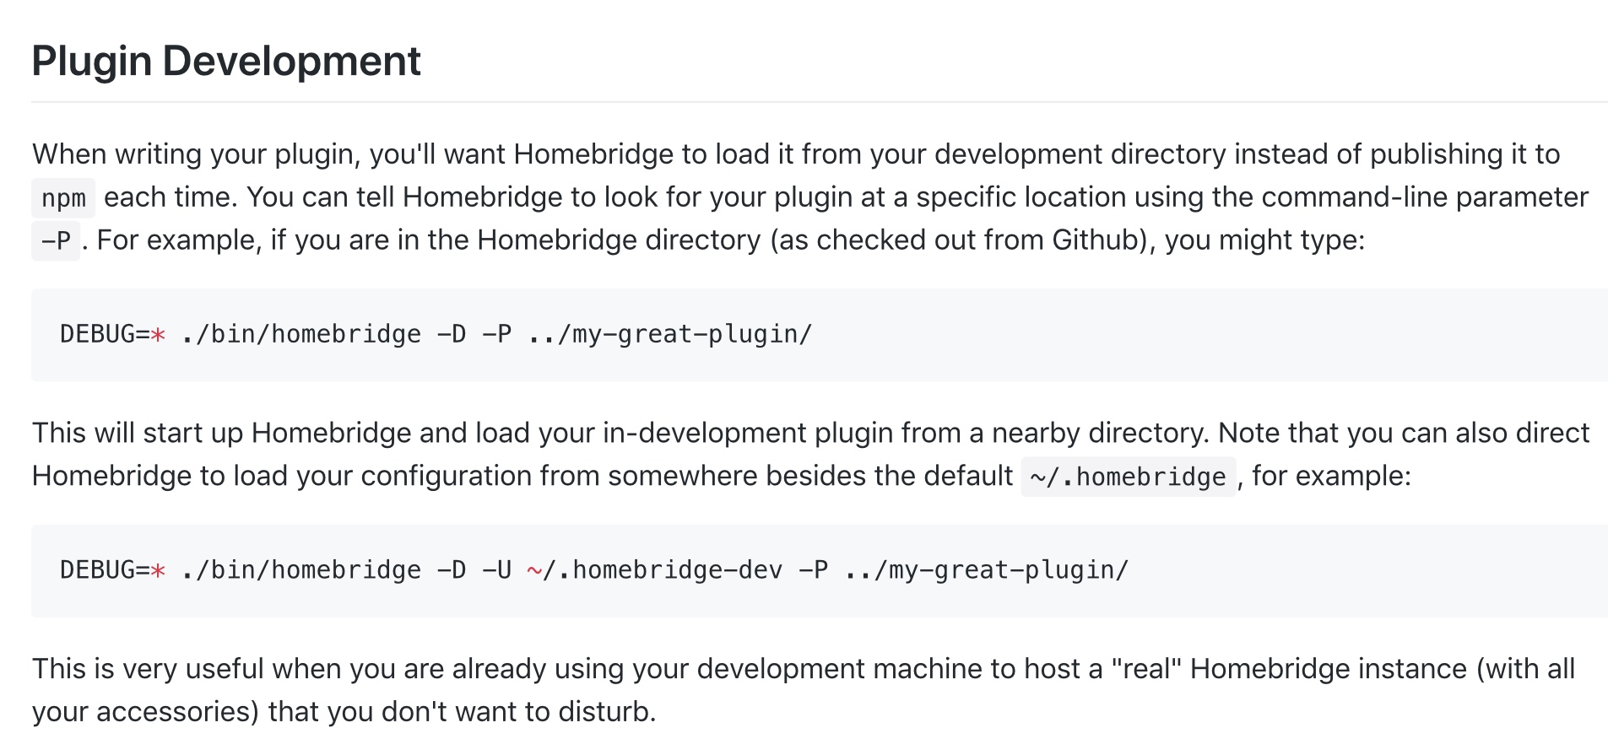Click the inline npm code snippet

tap(63, 198)
